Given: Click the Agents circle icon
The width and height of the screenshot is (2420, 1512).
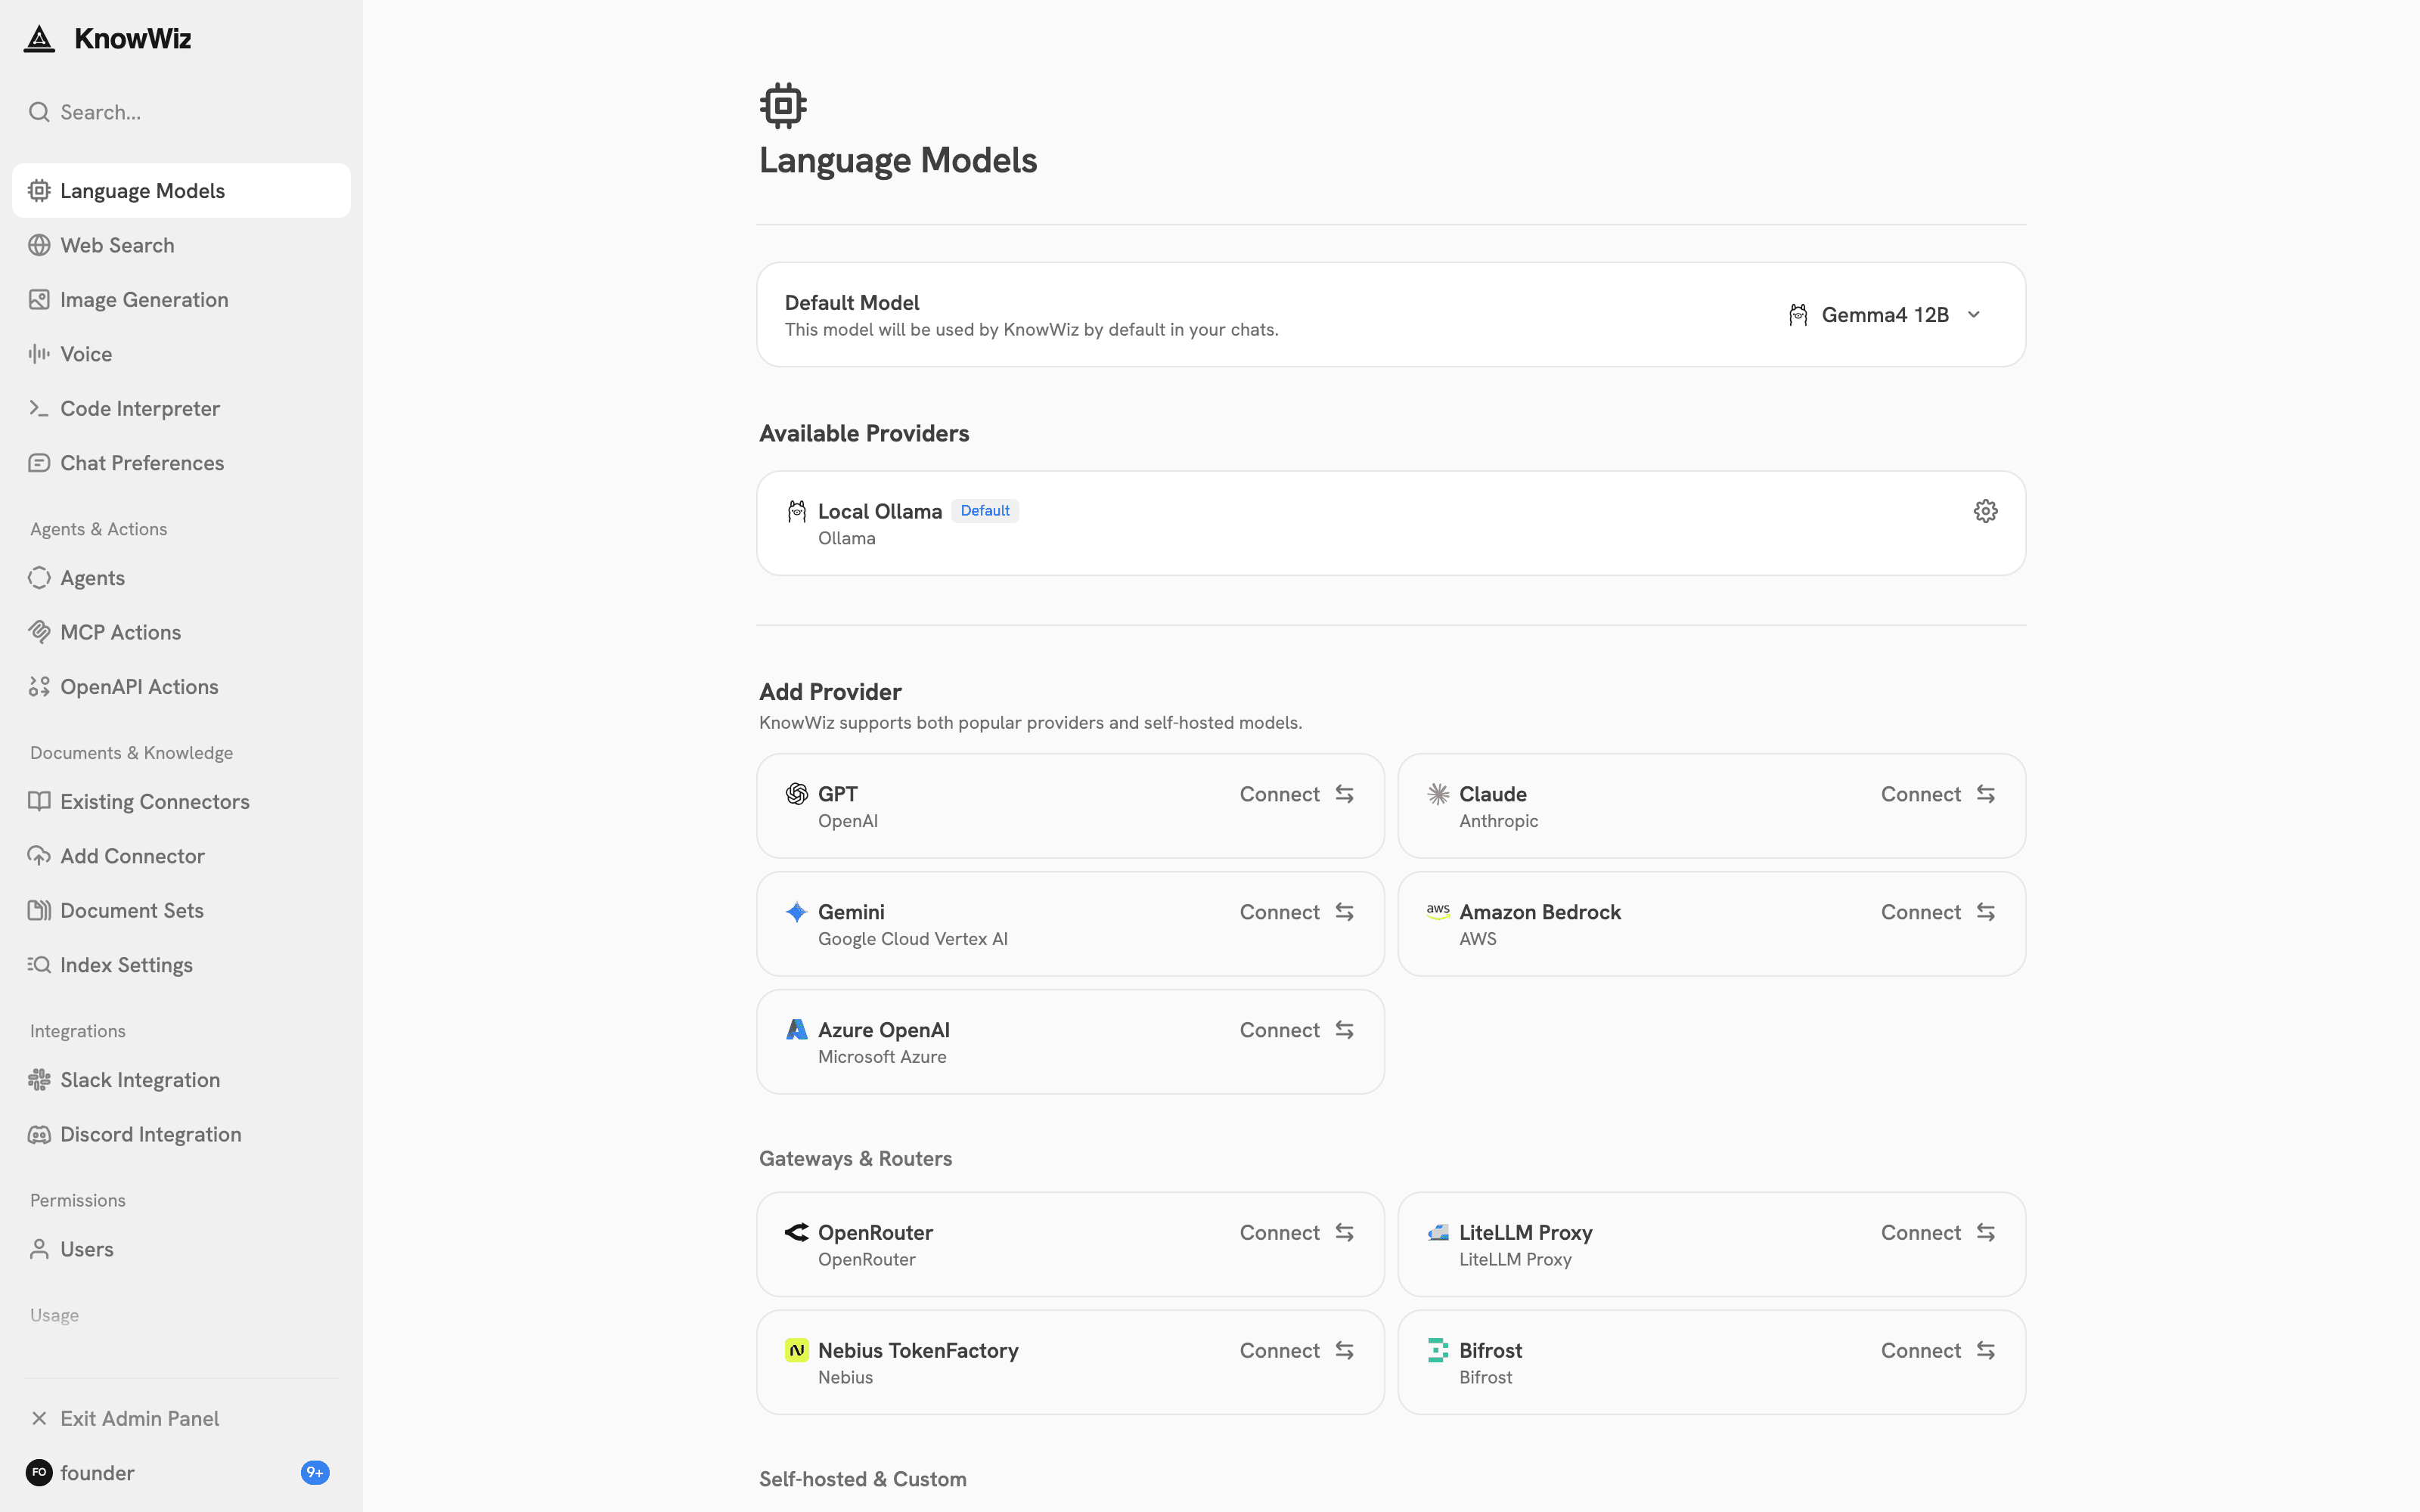Looking at the screenshot, I should [39, 578].
